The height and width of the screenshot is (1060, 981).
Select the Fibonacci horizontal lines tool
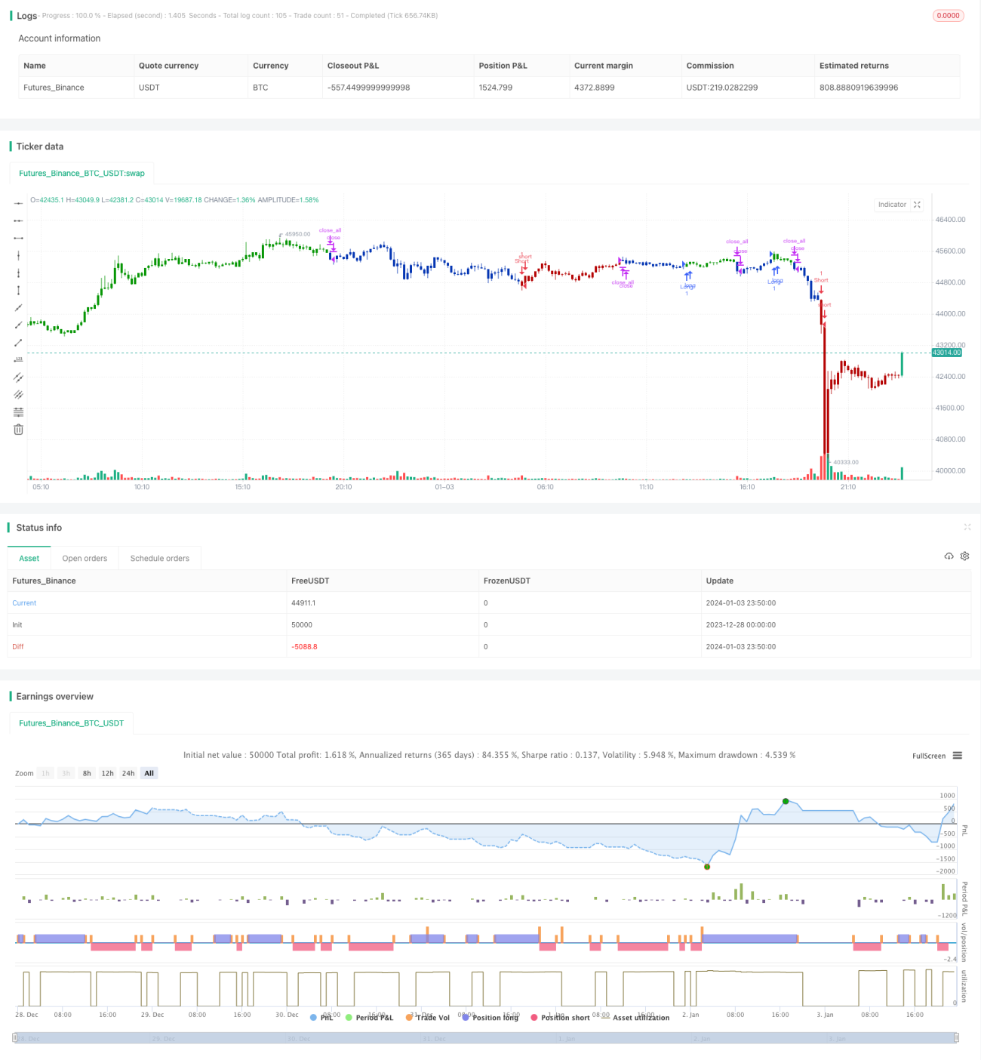click(18, 412)
